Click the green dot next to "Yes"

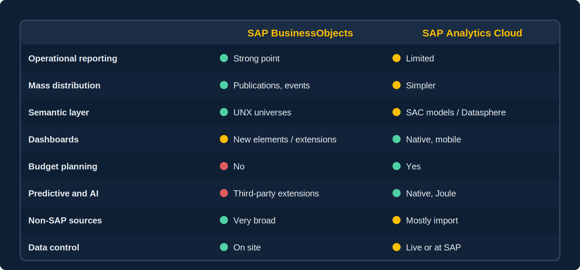(397, 166)
